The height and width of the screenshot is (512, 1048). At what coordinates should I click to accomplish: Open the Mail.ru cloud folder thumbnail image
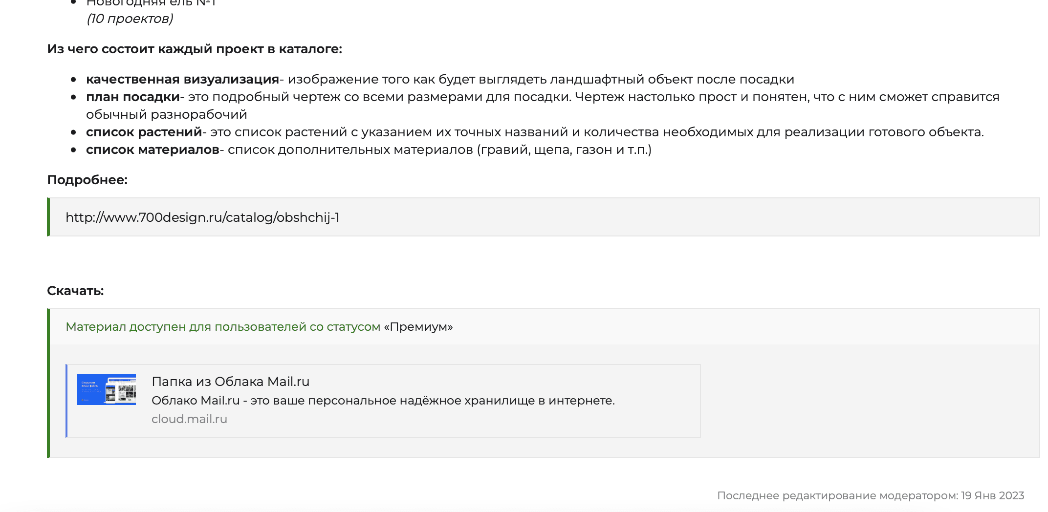pos(107,389)
